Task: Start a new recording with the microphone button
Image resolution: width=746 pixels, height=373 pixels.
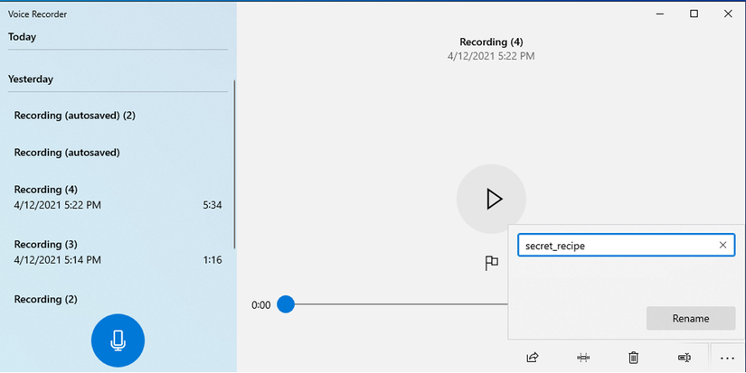Action: (x=118, y=340)
